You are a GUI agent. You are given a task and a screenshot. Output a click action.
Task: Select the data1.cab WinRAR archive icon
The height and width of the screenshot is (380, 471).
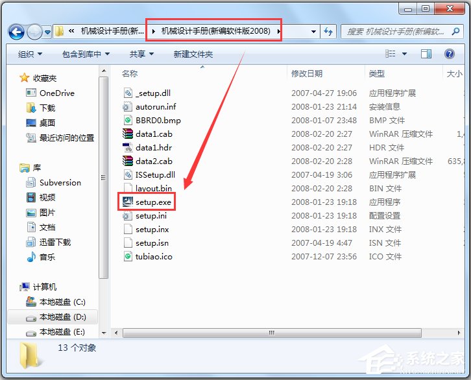click(x=128, y=134)
